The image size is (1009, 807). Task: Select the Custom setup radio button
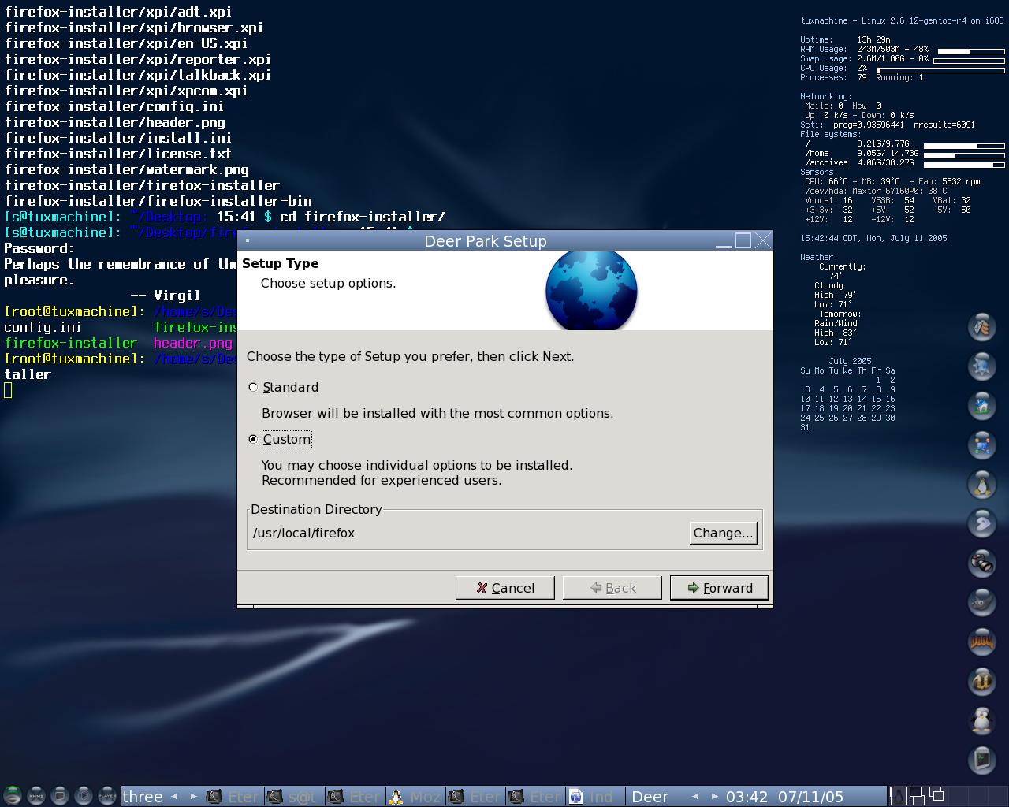pyautogui.click(x=253, y=439)
